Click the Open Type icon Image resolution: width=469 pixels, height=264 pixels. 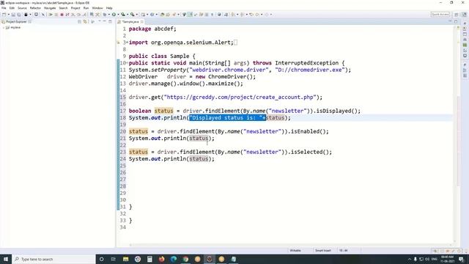pos(163,15)
